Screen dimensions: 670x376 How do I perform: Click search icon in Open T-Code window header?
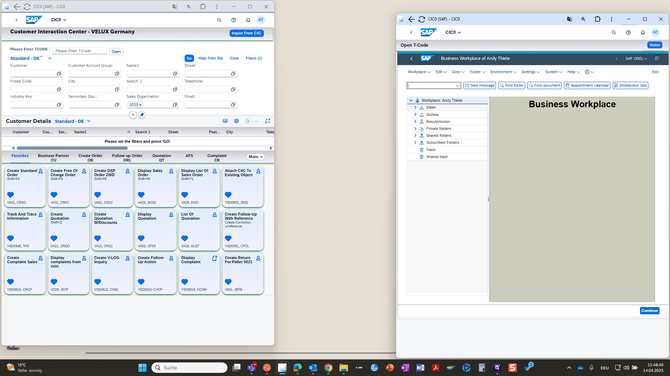pyautogui.click(x=614, y=32)
